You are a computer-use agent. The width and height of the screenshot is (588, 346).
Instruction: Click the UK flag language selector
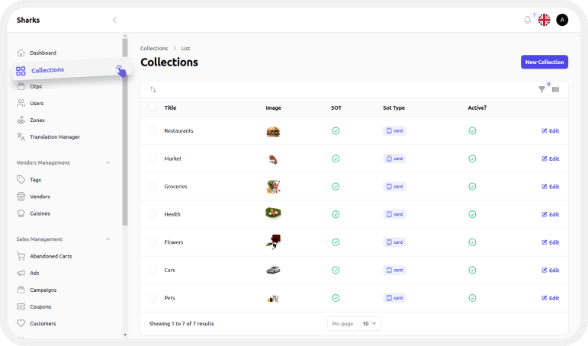tap(544, 20)
